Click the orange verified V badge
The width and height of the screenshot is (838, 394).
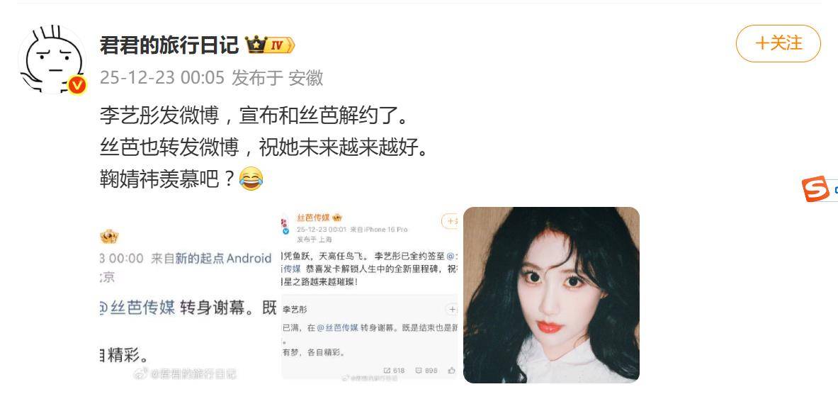(x=77, y=85)
